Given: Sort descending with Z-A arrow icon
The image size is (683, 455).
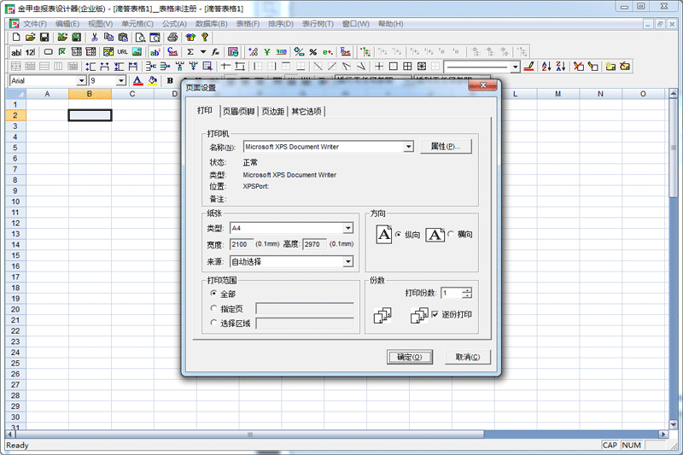Looking at the screenshot, I should (x=561, y=67).
